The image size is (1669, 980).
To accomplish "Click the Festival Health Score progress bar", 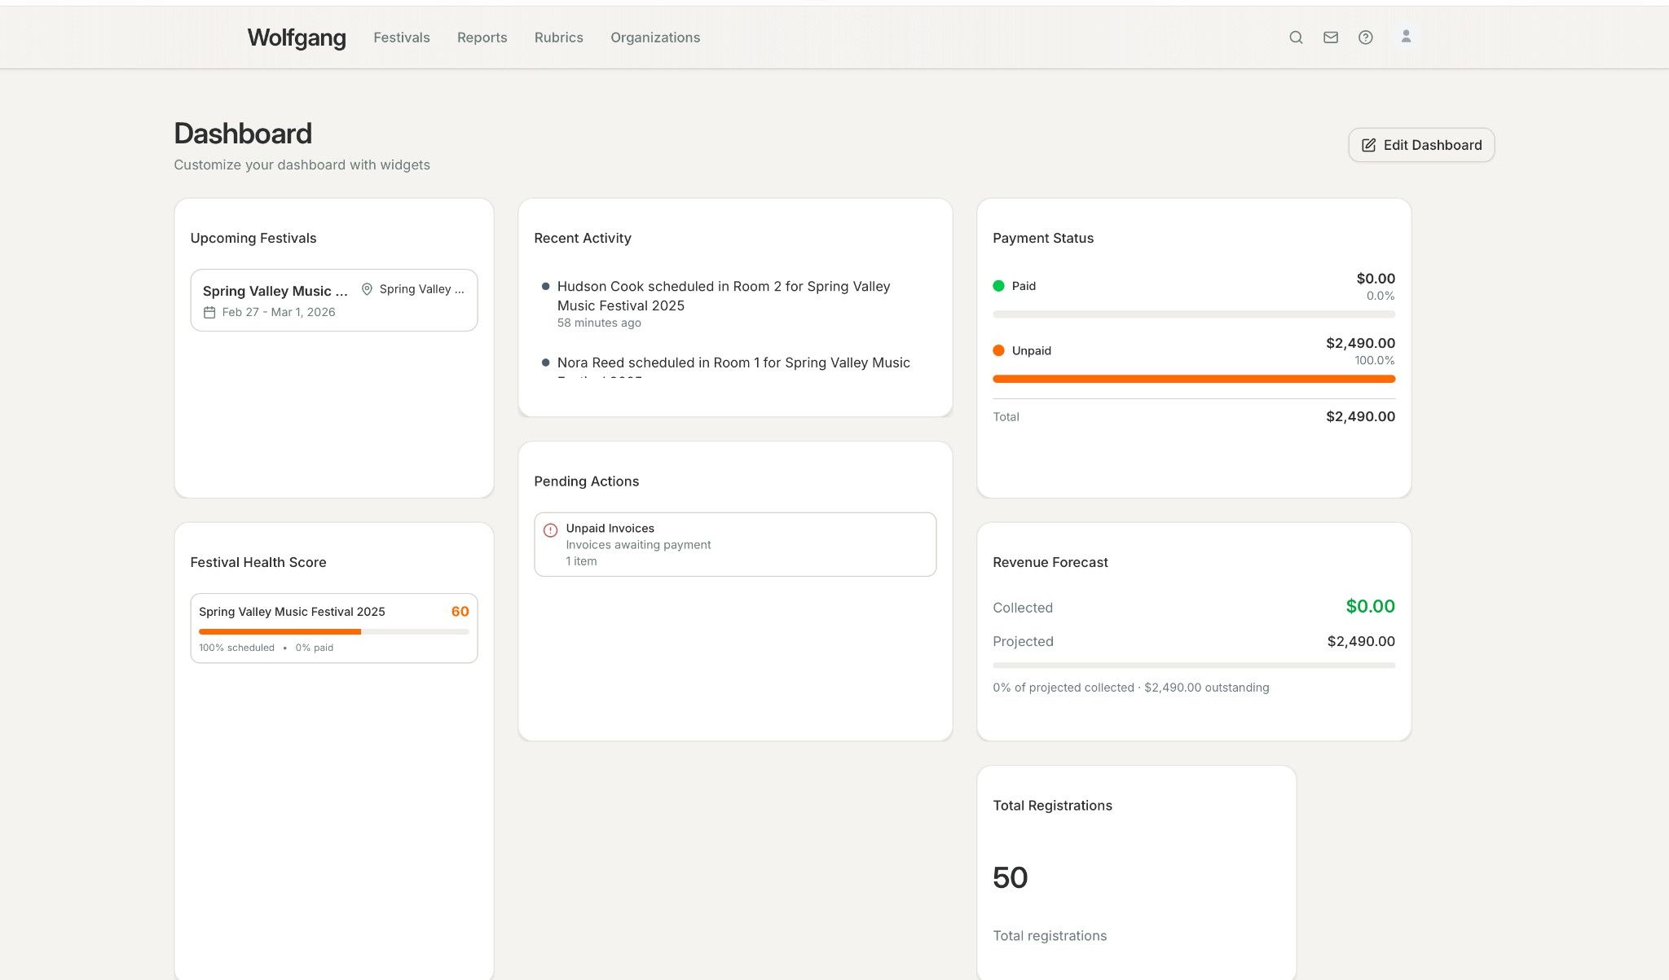I will (333, 631).
